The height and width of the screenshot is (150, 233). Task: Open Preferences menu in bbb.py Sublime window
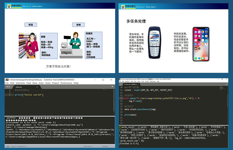[x=66, y=83]
